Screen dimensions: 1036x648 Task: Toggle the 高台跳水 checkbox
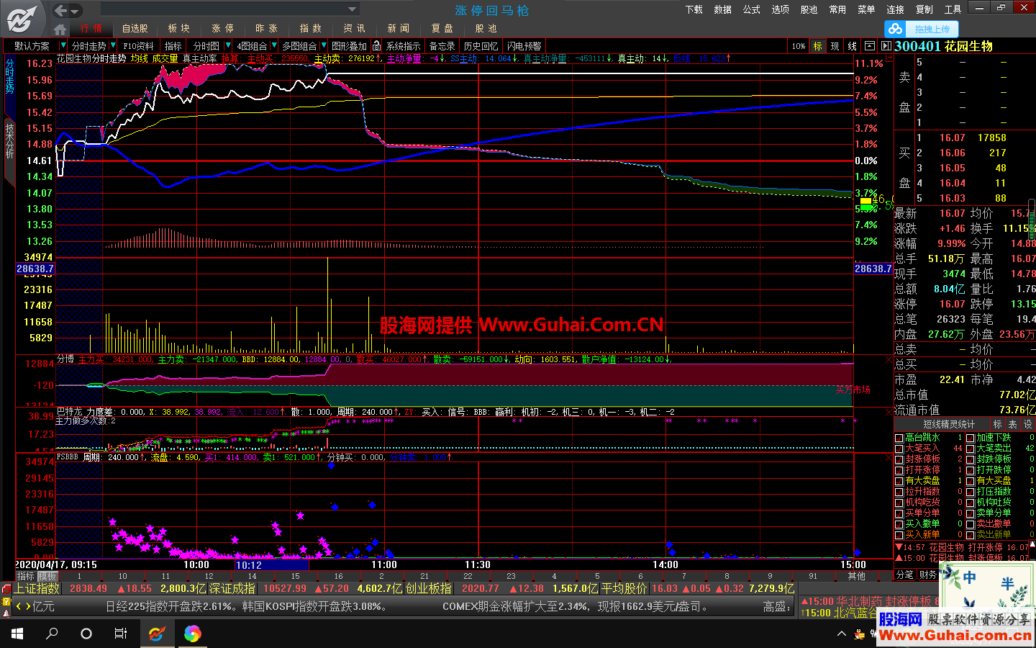pyautogui.click(x=899, y=438)
